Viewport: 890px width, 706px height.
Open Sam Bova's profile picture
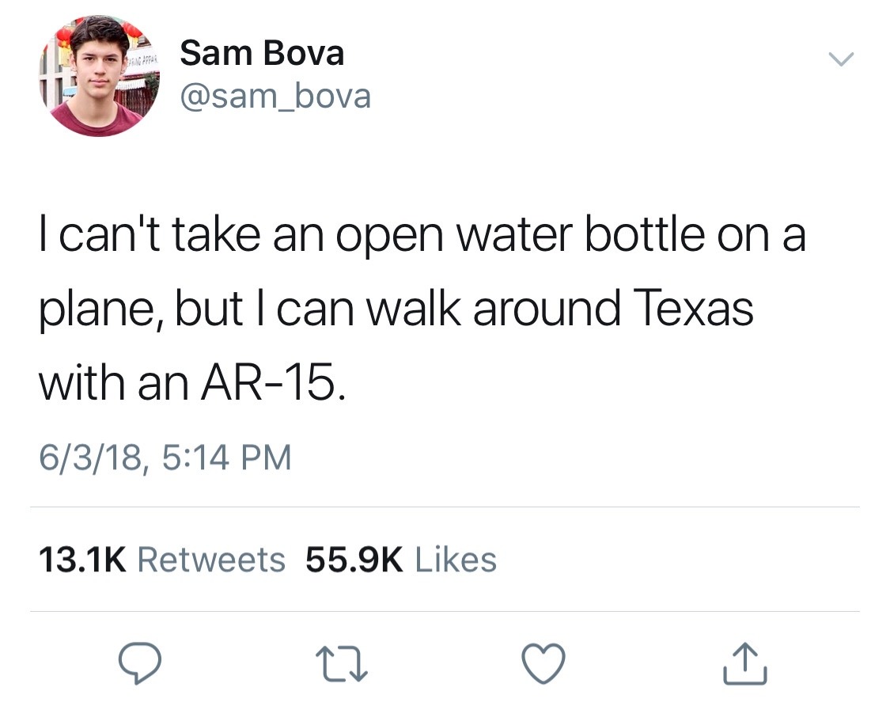click(x=100, y=76)
